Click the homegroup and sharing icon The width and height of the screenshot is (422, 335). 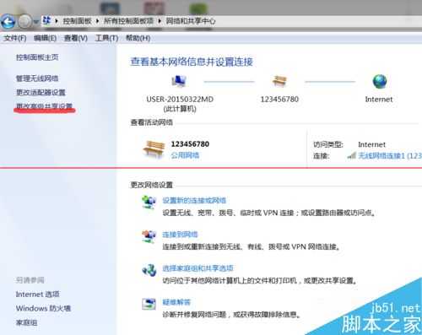tap(149, 270)
